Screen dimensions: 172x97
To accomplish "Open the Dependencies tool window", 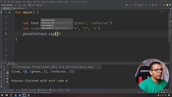I will click(x=42, y=90).
